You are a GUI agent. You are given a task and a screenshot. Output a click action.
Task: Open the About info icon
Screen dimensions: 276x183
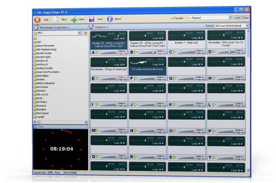pos(110,19)
